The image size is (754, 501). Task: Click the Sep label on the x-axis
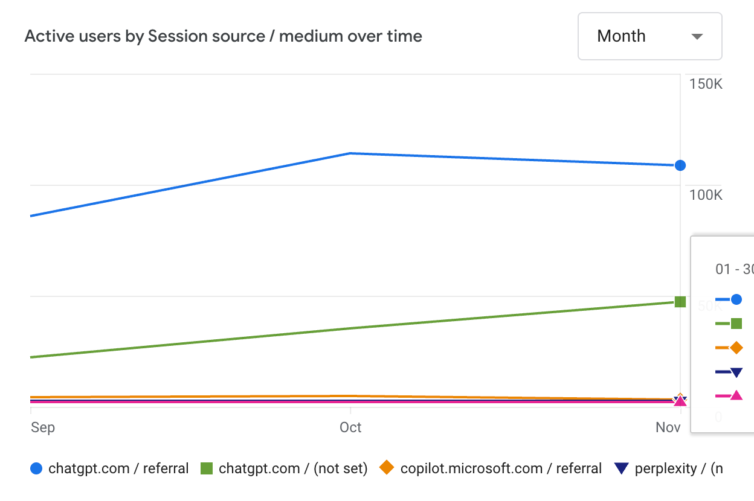pyautogui.click(x=43, y=427)
